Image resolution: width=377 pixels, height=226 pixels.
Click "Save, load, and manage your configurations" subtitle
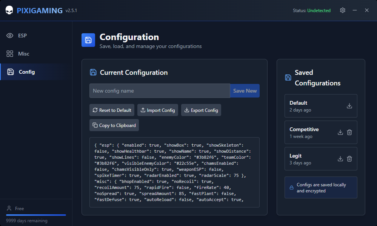151,46
